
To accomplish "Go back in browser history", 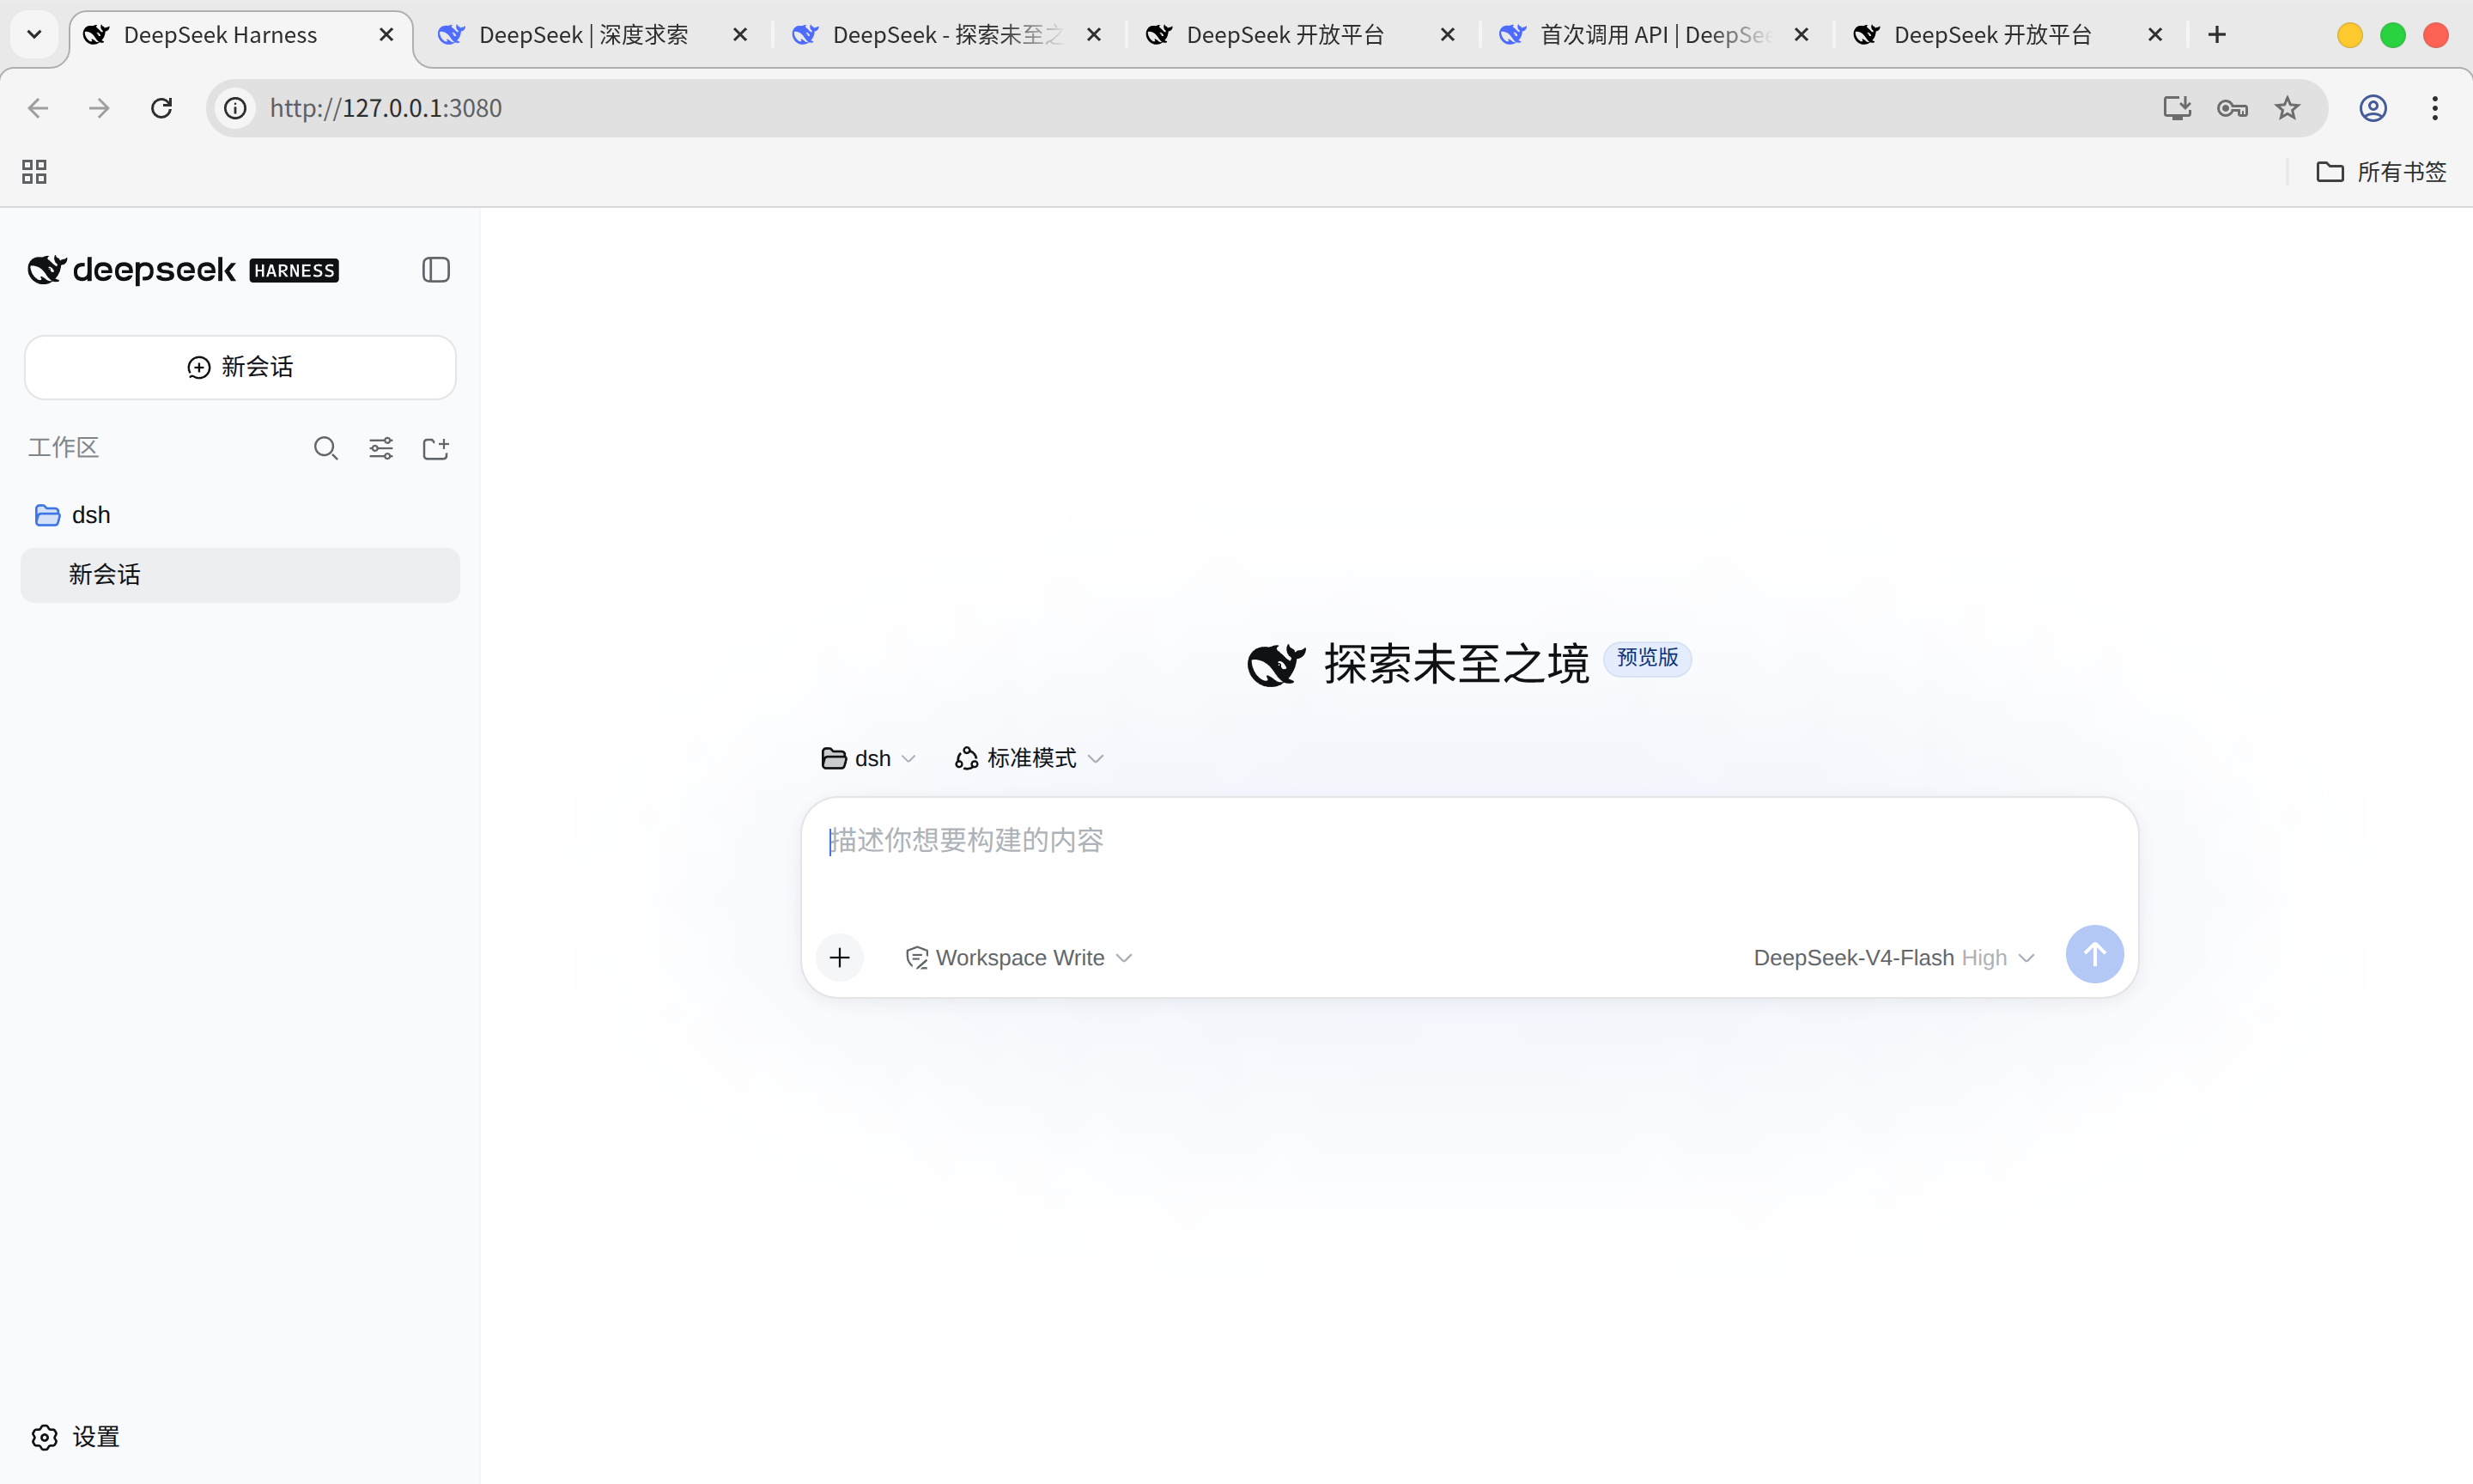I will 38,108.
